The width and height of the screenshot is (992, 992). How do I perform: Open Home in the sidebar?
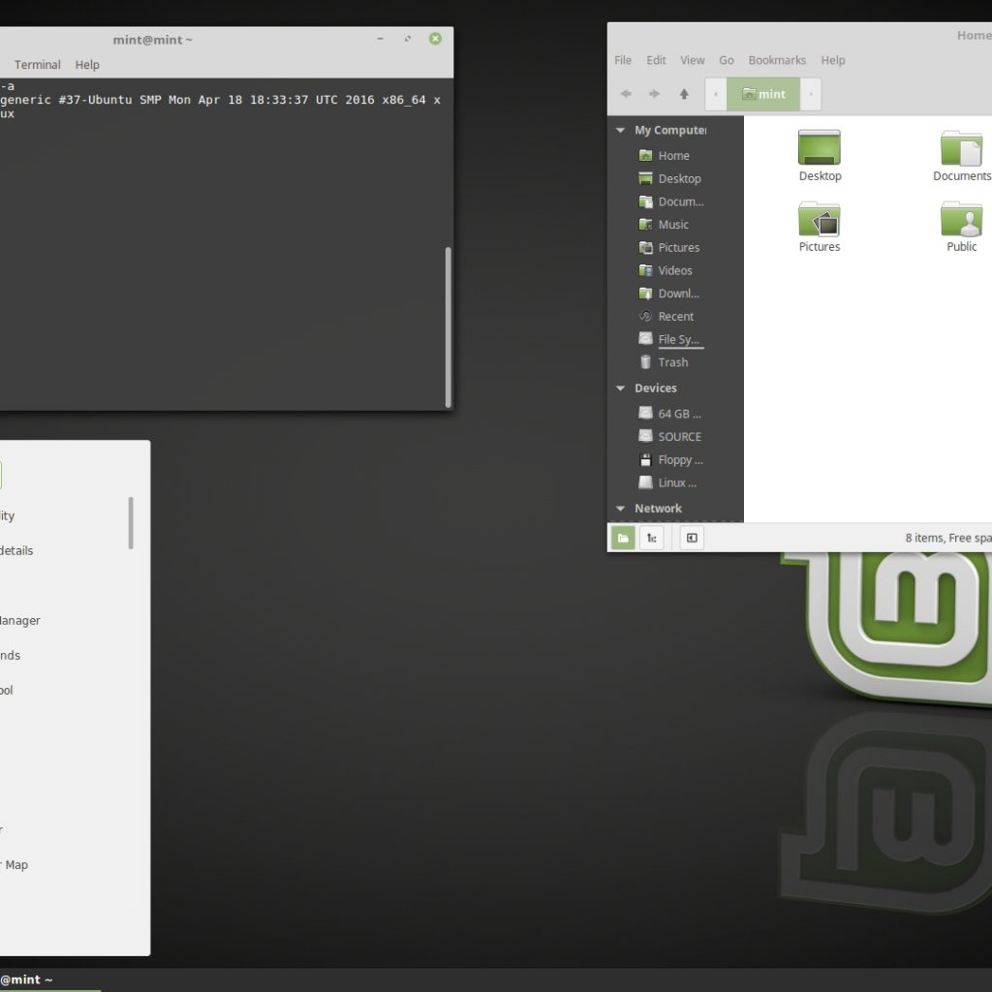click(x=674, y=156)
